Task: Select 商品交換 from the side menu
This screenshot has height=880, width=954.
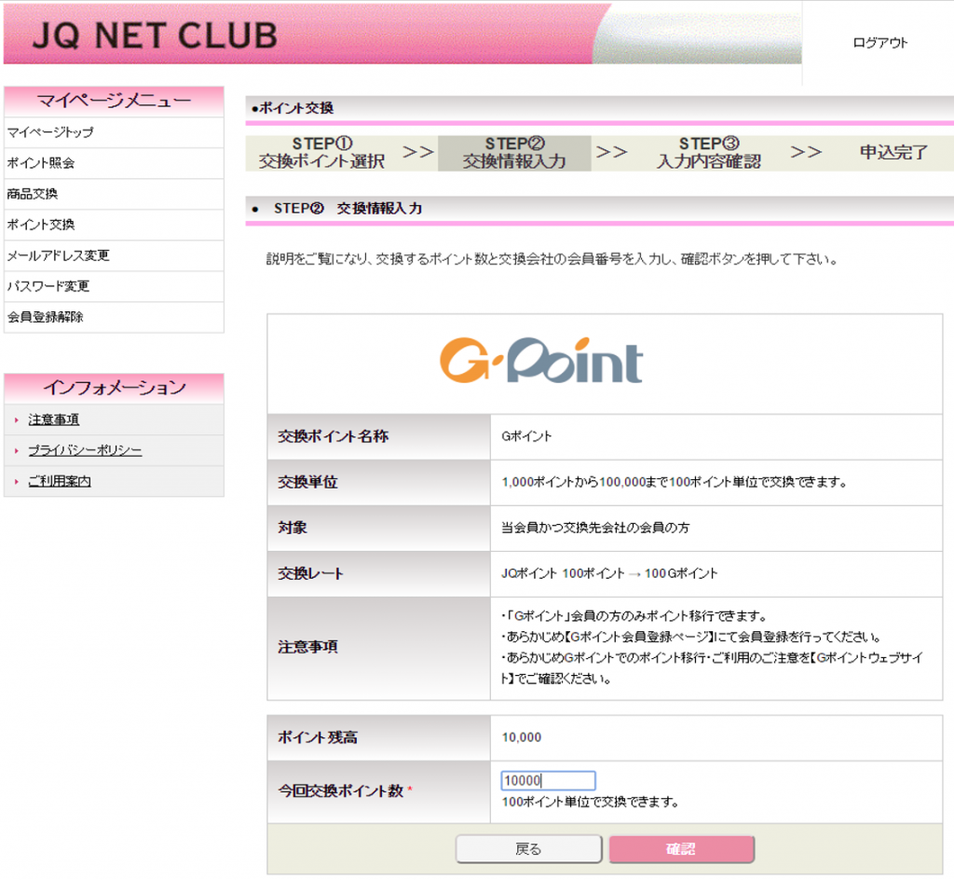Action: point(114,194)
